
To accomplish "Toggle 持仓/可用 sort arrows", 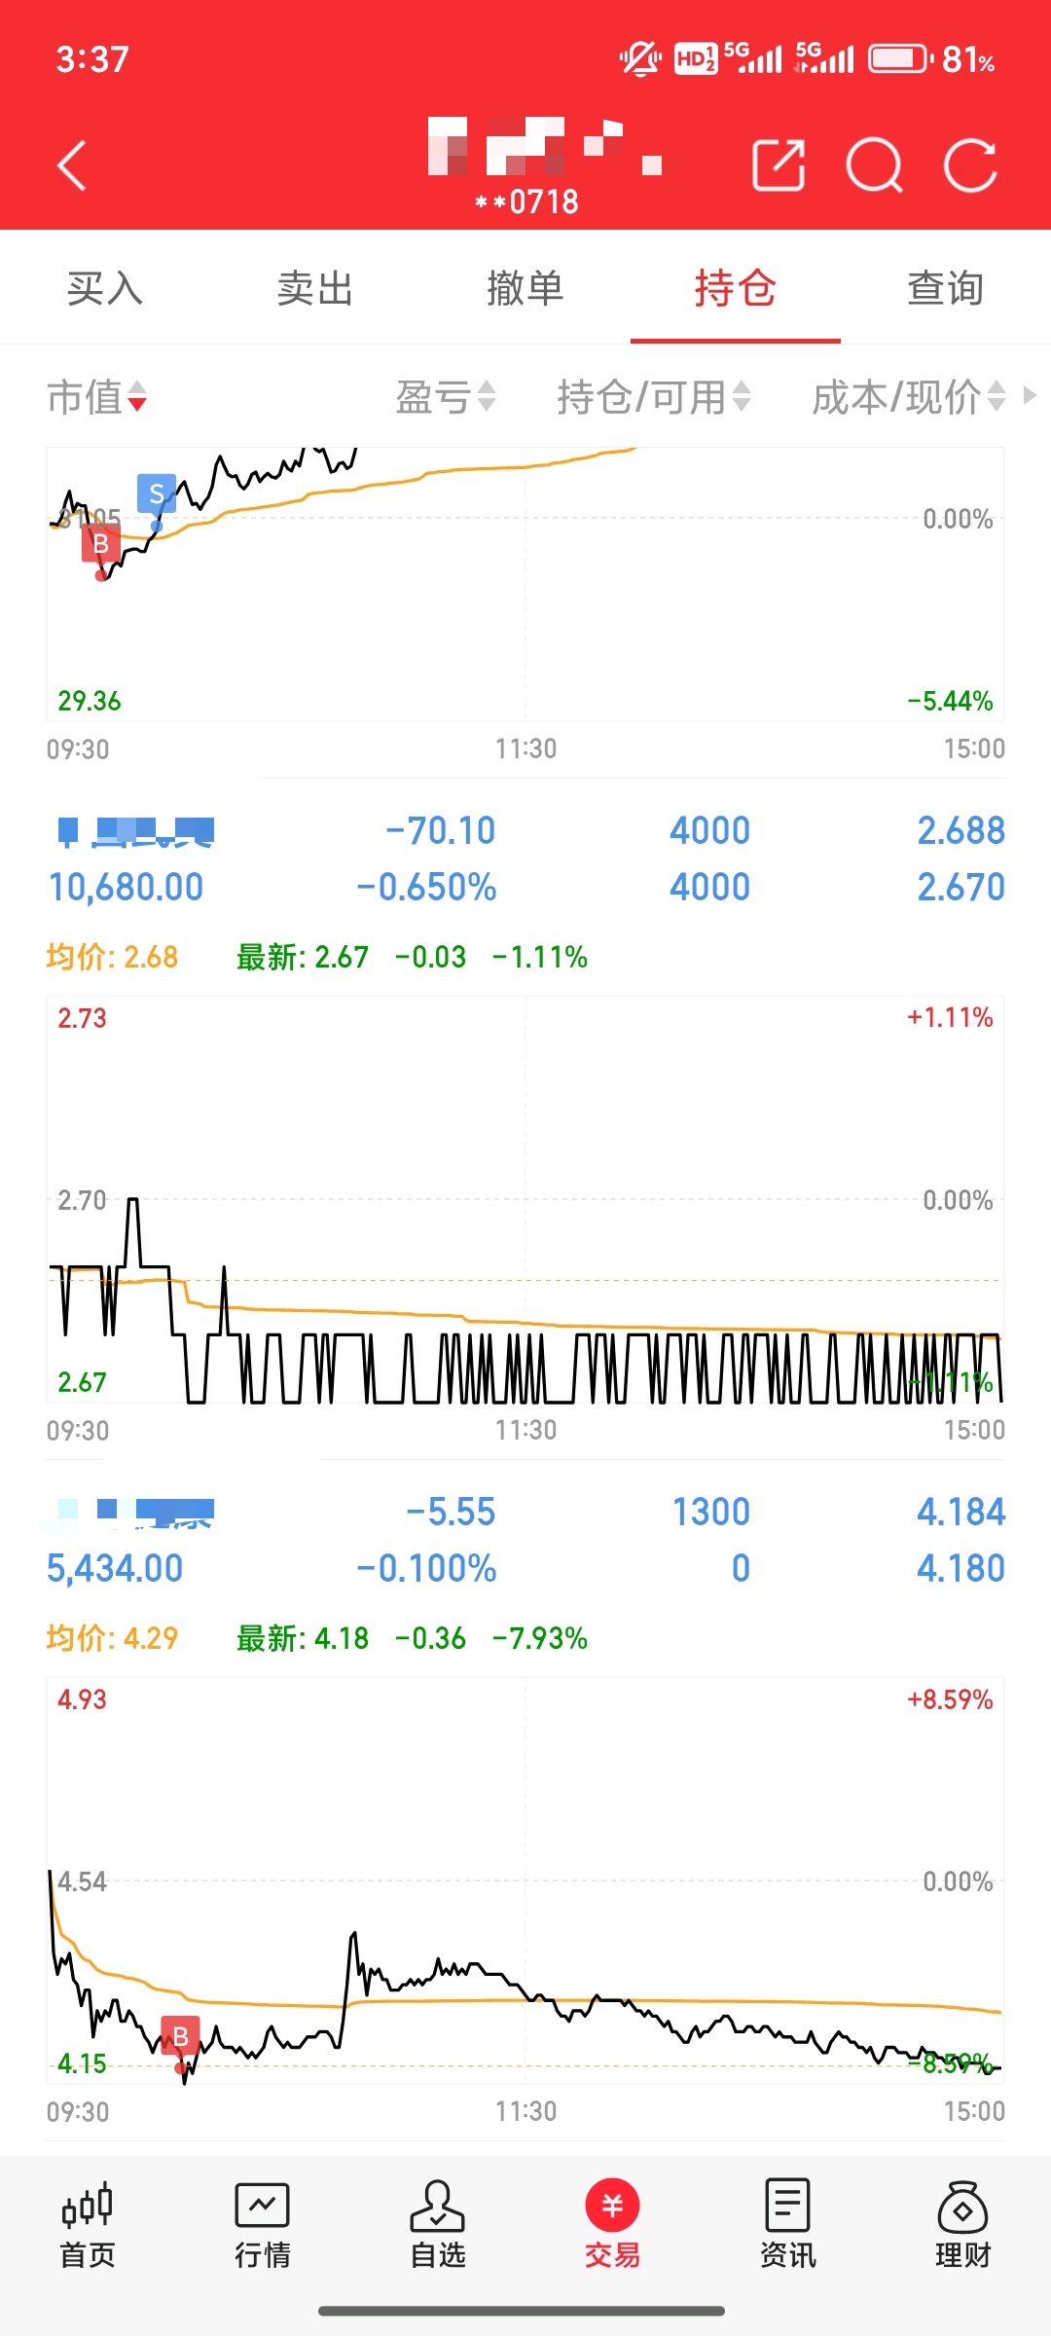I will tap(654, 397).
